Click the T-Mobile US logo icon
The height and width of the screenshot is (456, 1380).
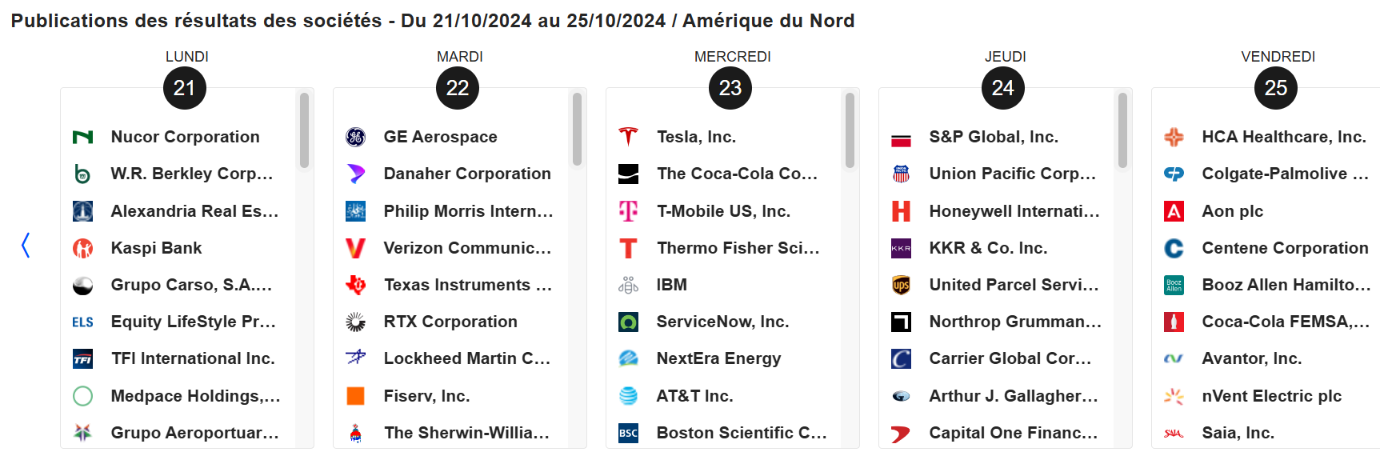629,211
